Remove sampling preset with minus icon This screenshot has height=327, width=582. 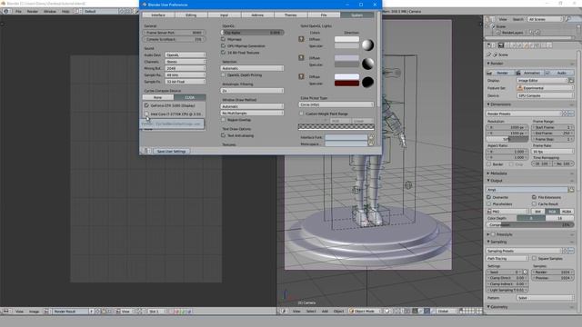570,251
